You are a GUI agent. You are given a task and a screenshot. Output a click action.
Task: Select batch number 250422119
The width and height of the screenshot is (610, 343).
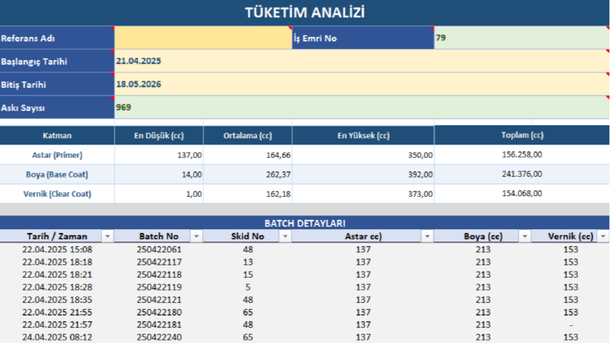[158, 287]
